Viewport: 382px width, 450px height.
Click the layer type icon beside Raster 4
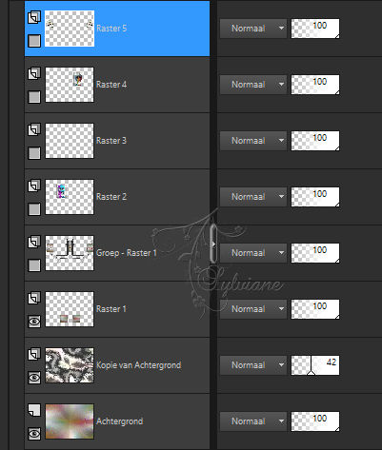(34, 73)
